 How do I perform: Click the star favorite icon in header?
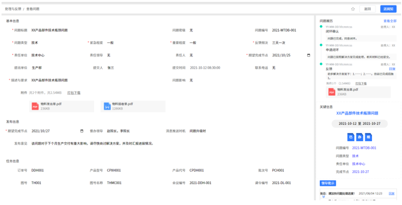click(352, 9)
